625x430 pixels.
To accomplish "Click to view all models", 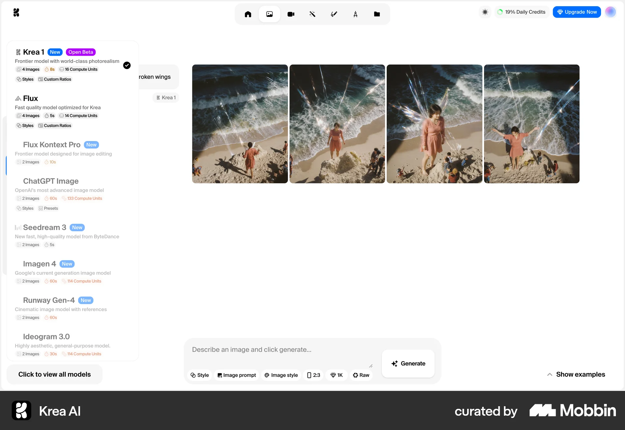I will point(54,374).
